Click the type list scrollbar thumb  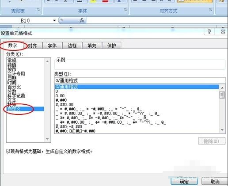222,95
